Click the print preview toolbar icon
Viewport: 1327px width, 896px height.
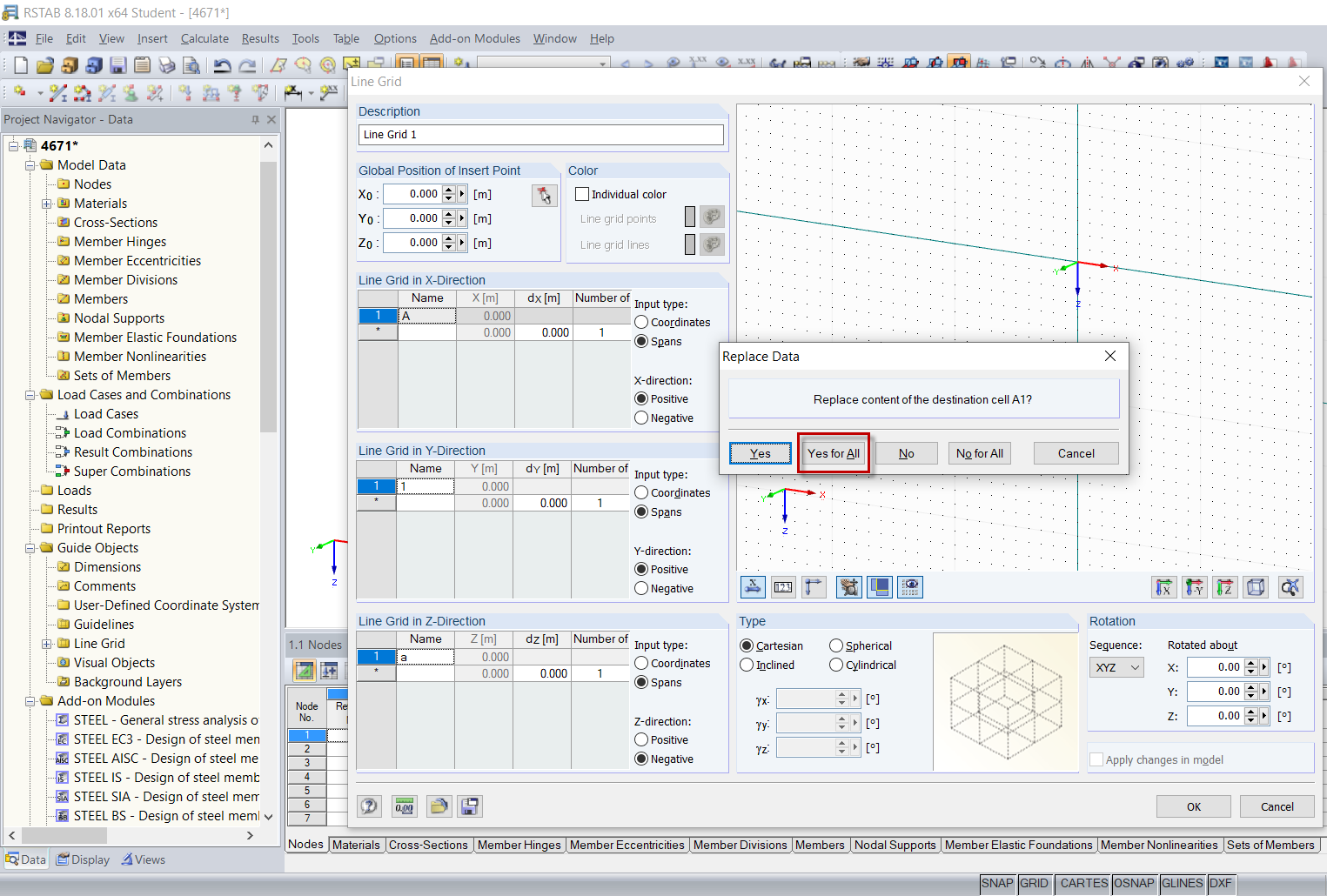pos(191,65)
